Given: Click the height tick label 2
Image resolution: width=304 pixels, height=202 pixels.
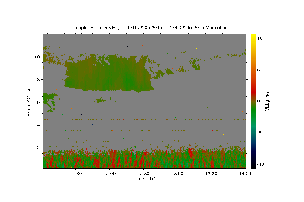Looking at the screenshot, I should point(38,148).
